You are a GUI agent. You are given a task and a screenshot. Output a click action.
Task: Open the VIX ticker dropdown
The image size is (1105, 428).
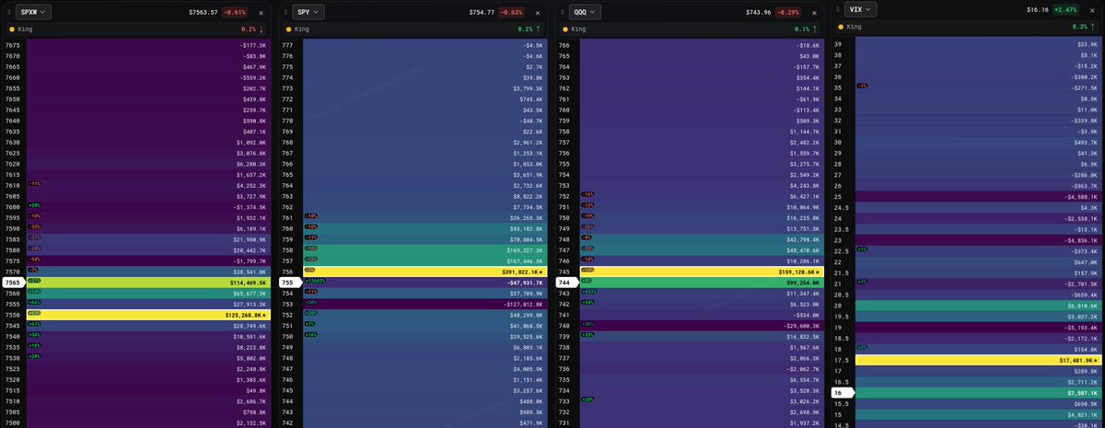click(x=860, y=9)
